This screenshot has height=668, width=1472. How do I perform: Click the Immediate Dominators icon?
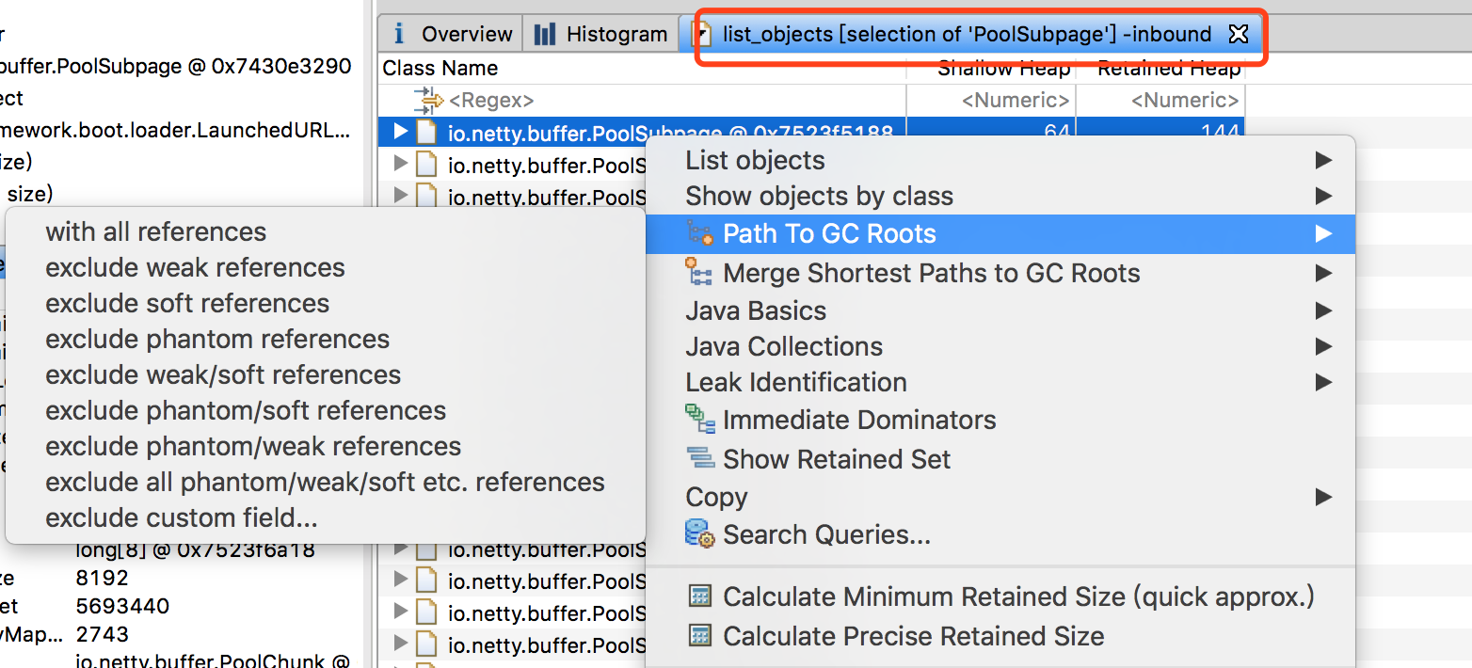pyautogui.click(x=699, y=420)
